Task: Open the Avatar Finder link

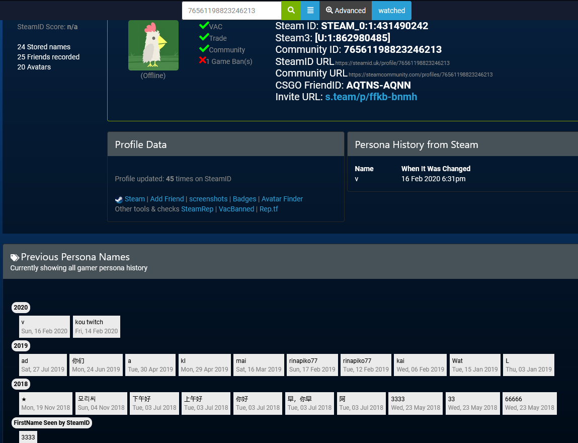Action: coord(282,199)
